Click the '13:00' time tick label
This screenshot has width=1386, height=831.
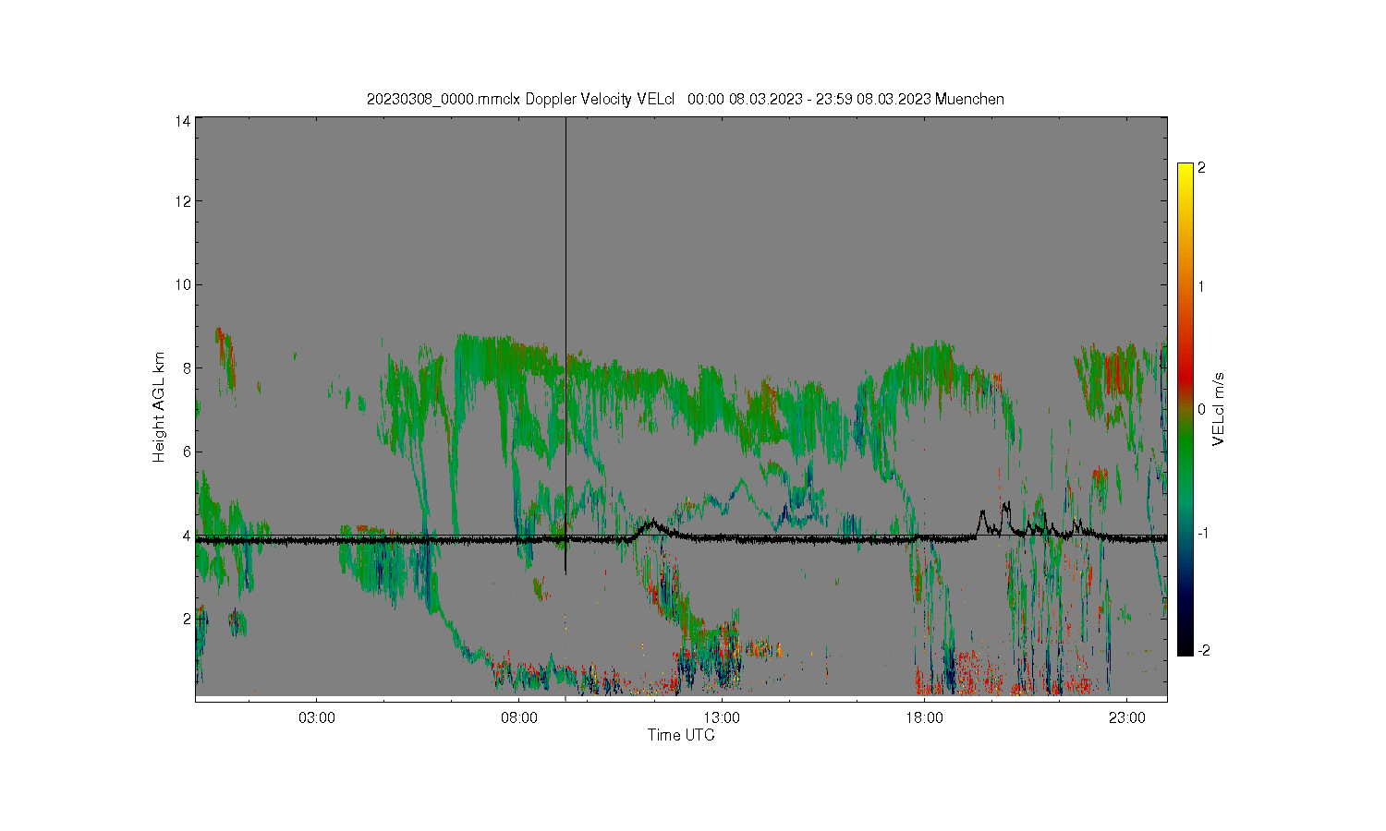tap(722, 717)
